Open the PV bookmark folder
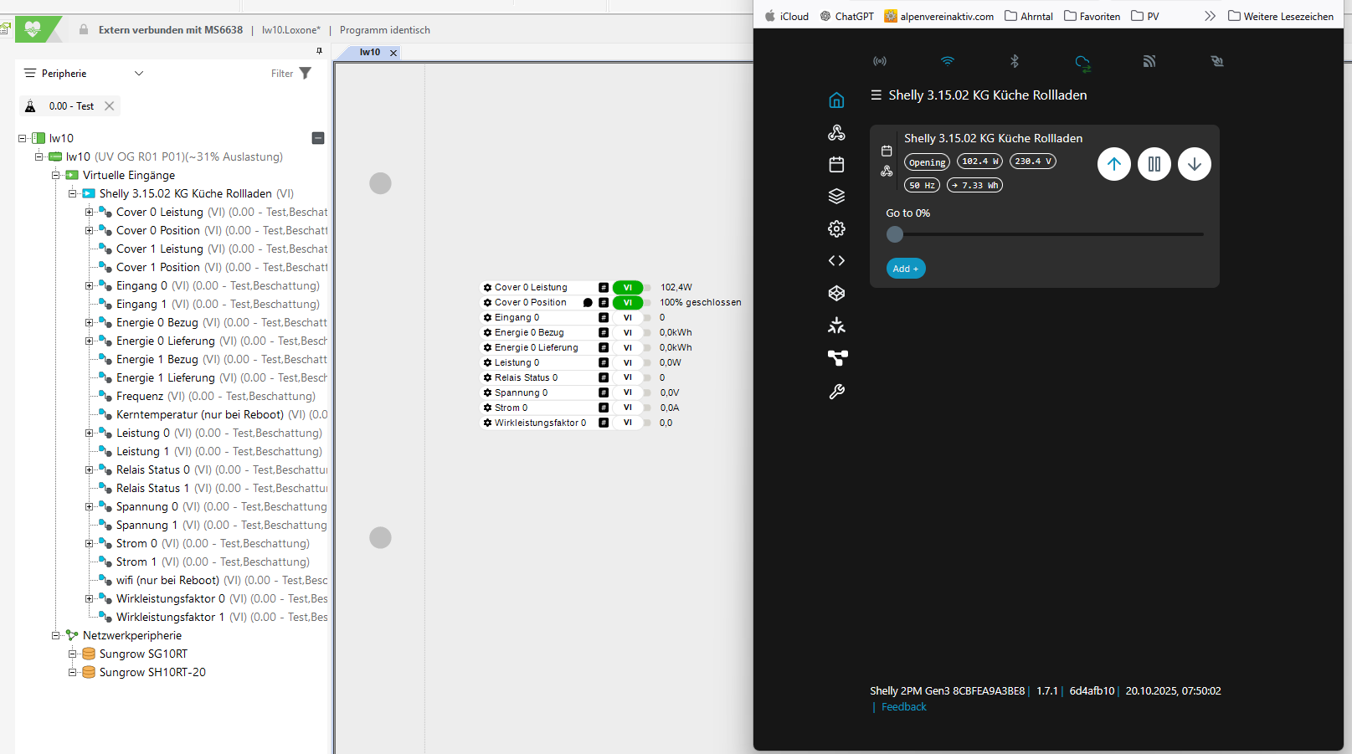 (x=1145, y=16)
